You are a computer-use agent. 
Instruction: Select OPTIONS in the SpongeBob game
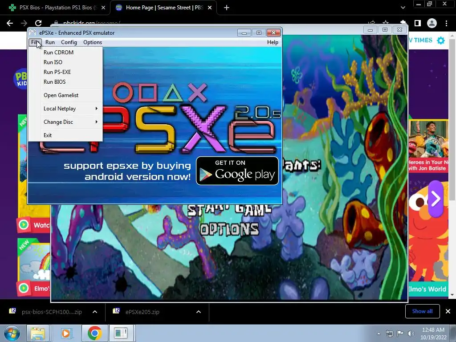point(229,229)
